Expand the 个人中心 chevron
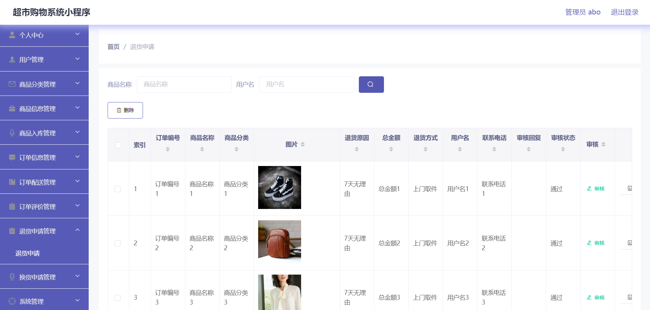The image size is (650, 310). point(77,34)
